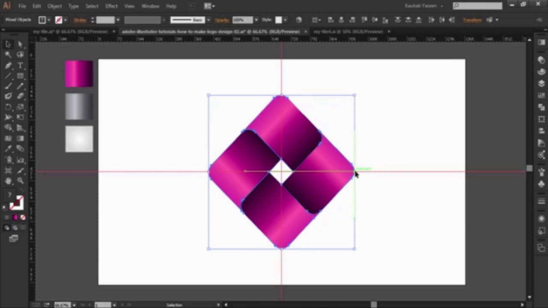
Task: Open the File menu
Action: [x=22, y=6]
